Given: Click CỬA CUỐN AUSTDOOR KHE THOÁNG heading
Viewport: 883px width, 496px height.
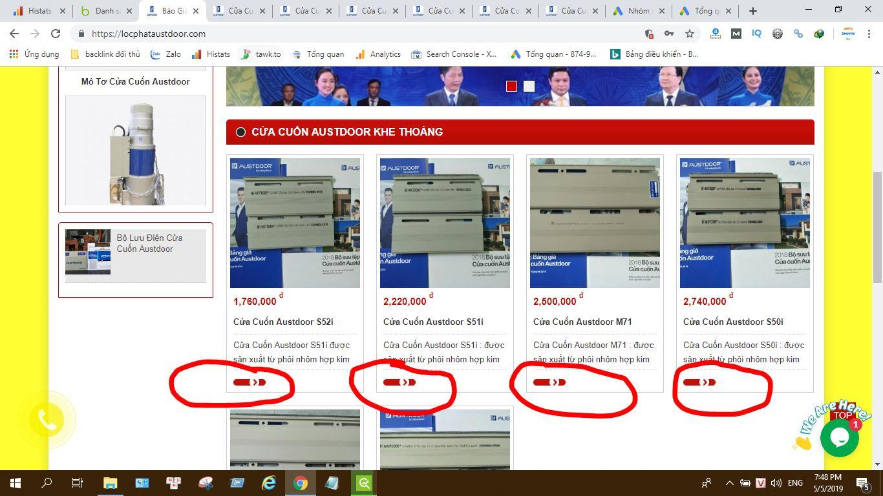Looking at the screenshot, I should coord(347,132).
